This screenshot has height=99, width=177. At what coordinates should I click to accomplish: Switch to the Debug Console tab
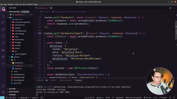tap(66, 80)
